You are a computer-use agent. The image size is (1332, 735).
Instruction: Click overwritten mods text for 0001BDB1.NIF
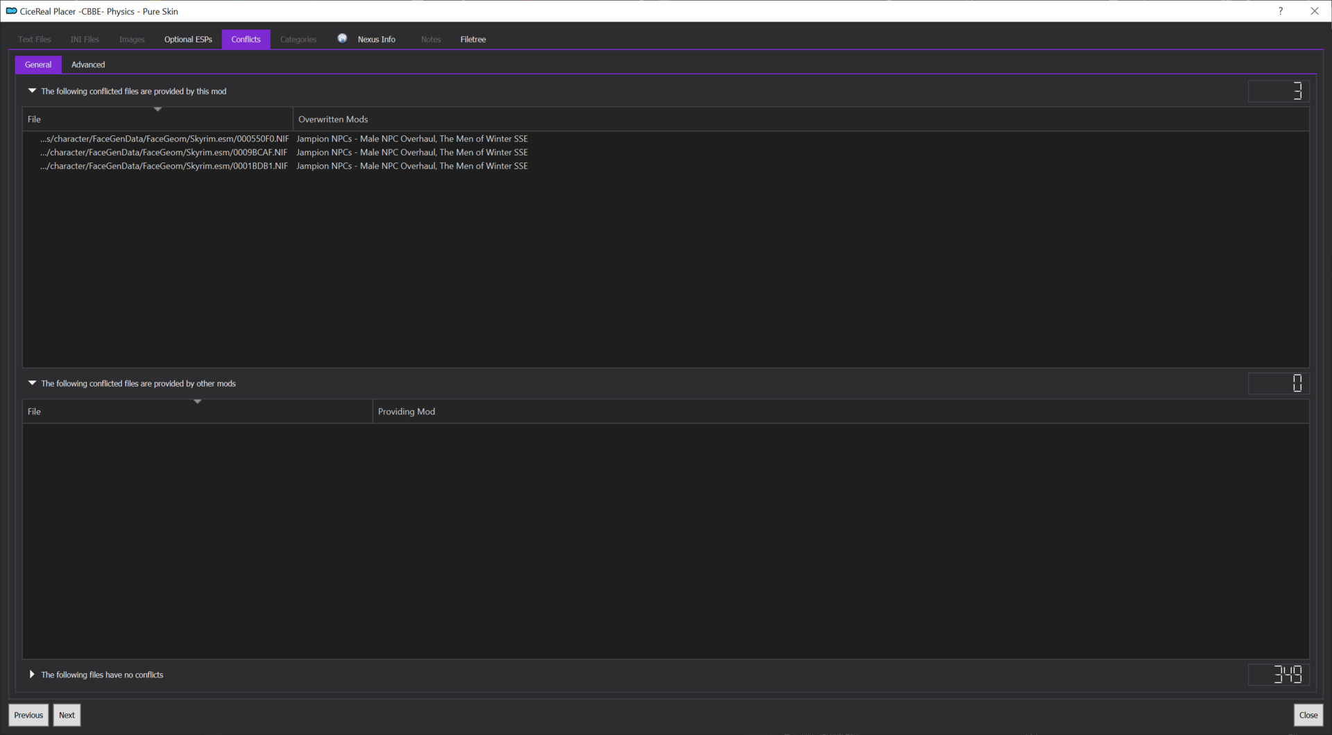[x=412, y=166]
